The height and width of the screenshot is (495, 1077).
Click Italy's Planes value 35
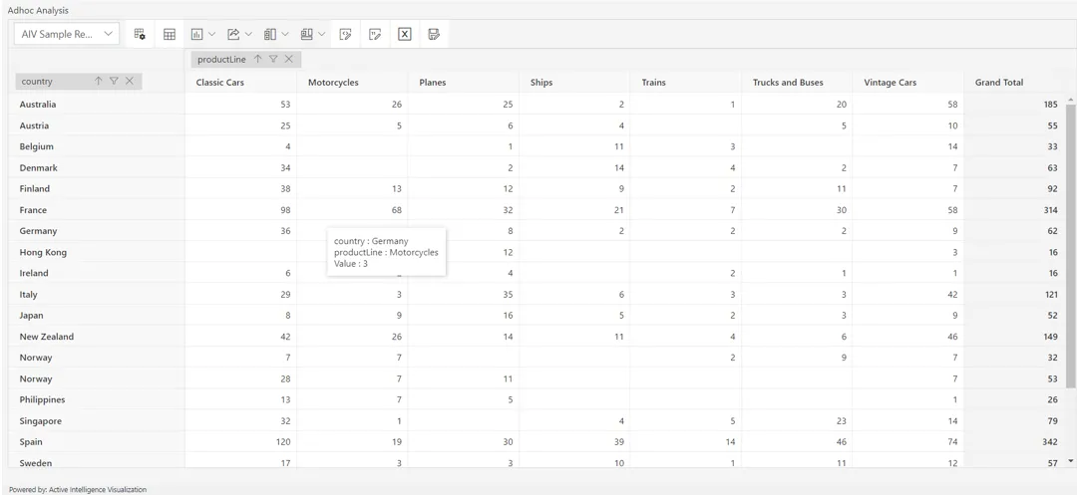tap(508, 294)
